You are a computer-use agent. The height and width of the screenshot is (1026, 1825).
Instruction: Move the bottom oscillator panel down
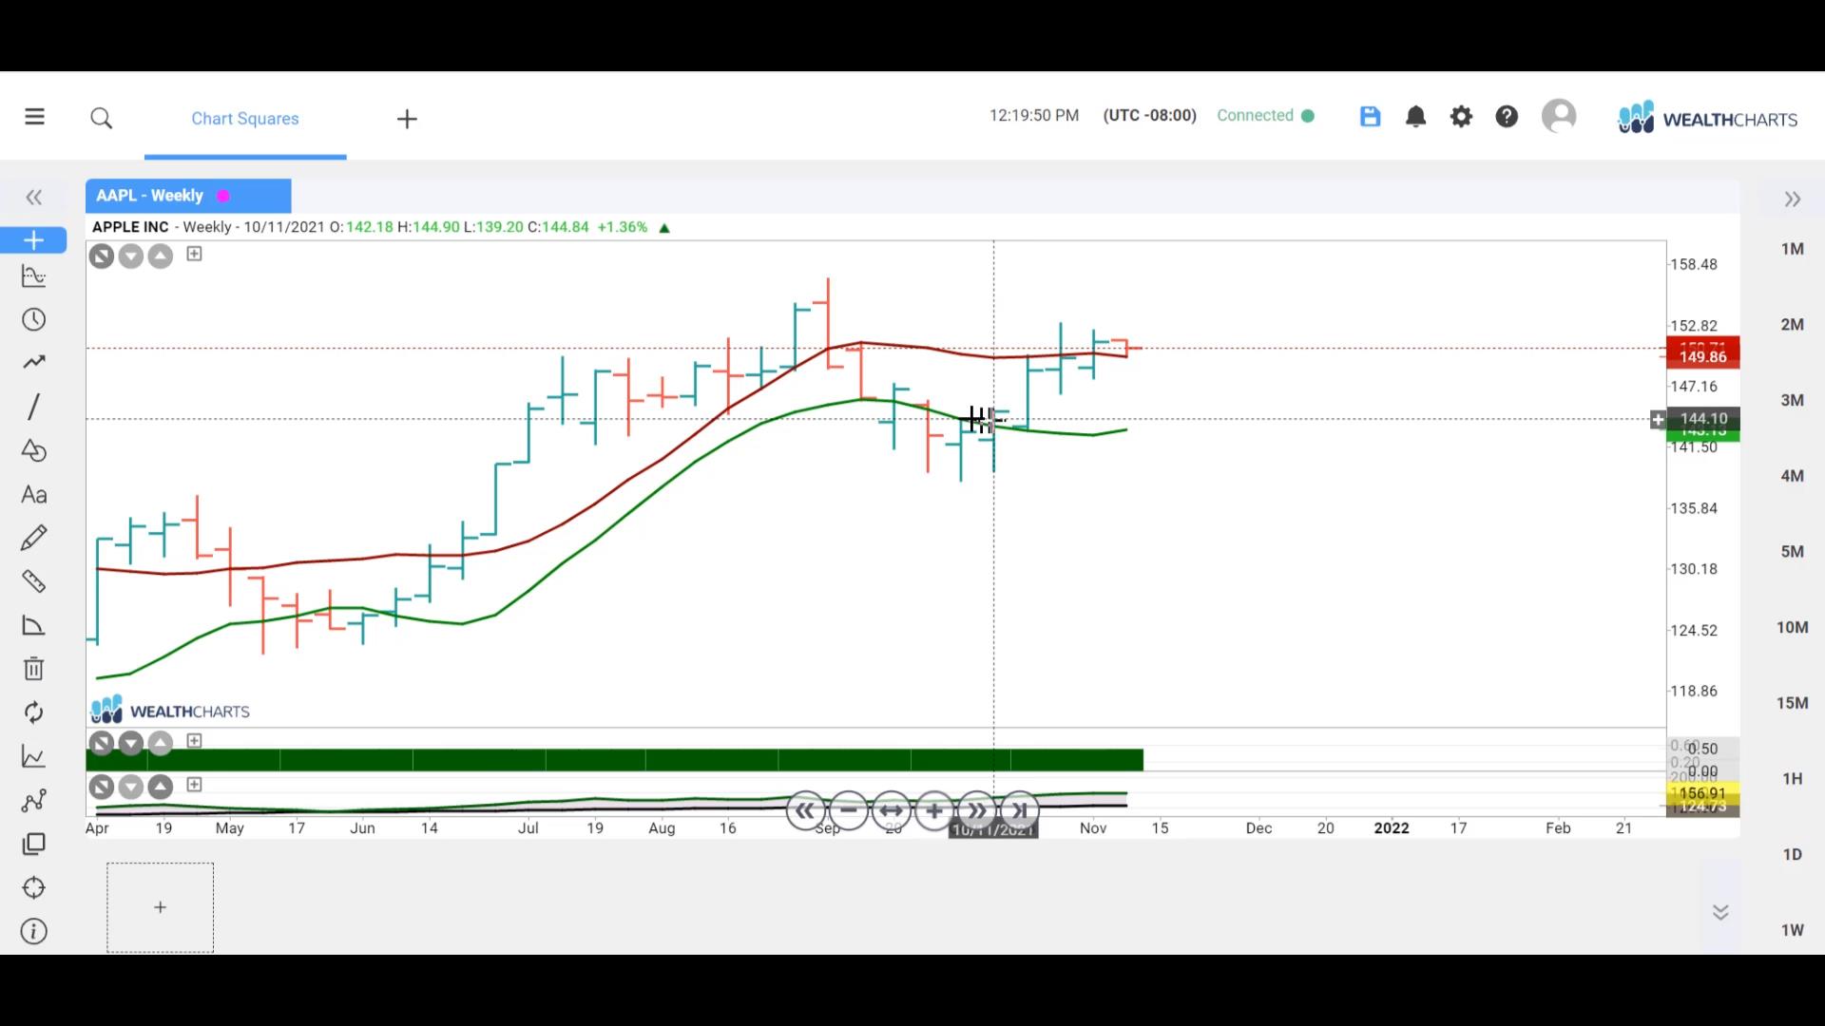(x=131, y=787)
